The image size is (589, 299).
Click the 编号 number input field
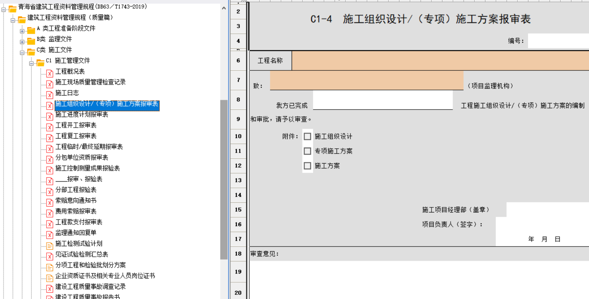tap(558, 41)
